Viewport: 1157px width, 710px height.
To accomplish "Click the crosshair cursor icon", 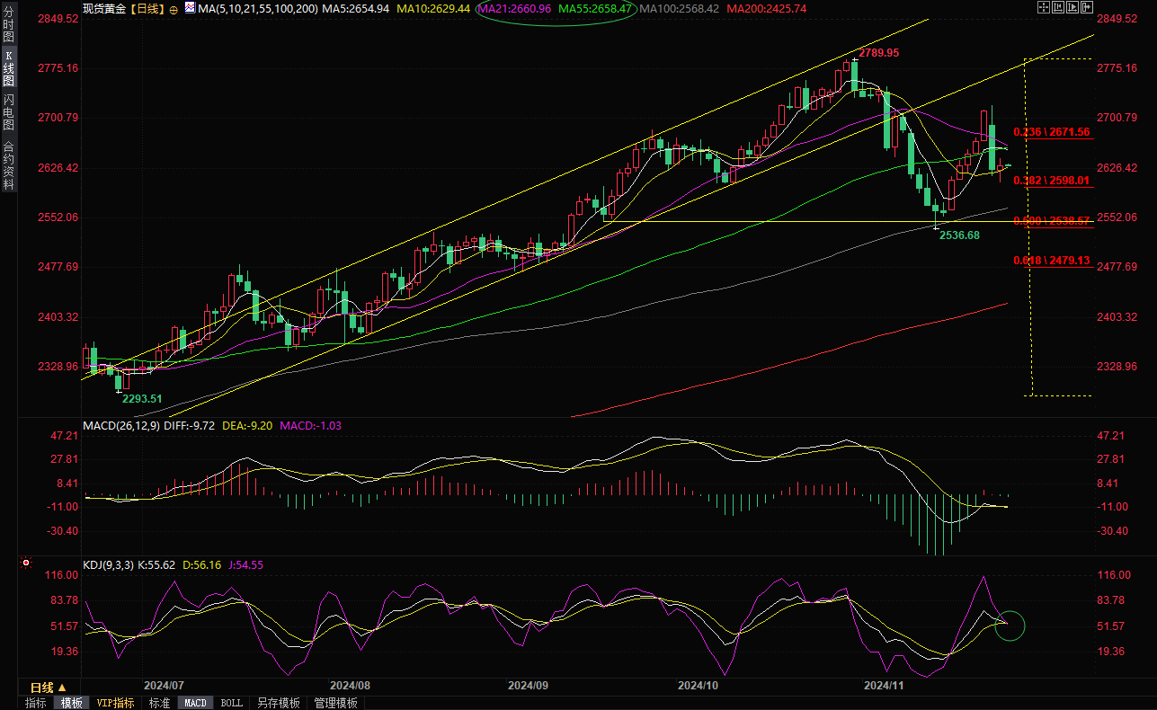I will (1043, 7).
